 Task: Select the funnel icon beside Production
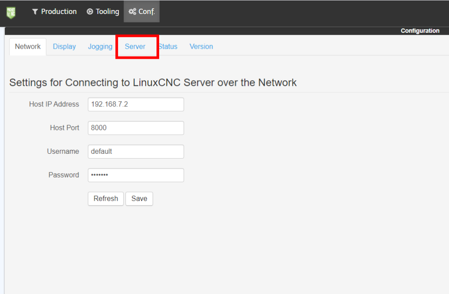(36, 11)
